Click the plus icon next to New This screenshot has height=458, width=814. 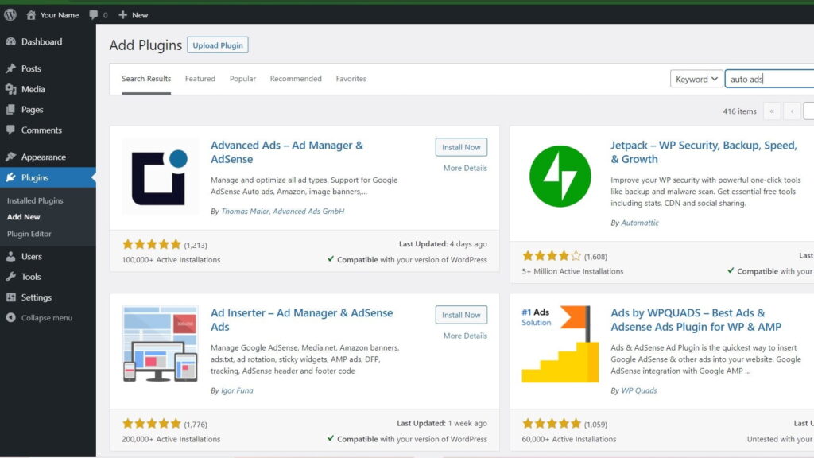(x=122, y=15)
